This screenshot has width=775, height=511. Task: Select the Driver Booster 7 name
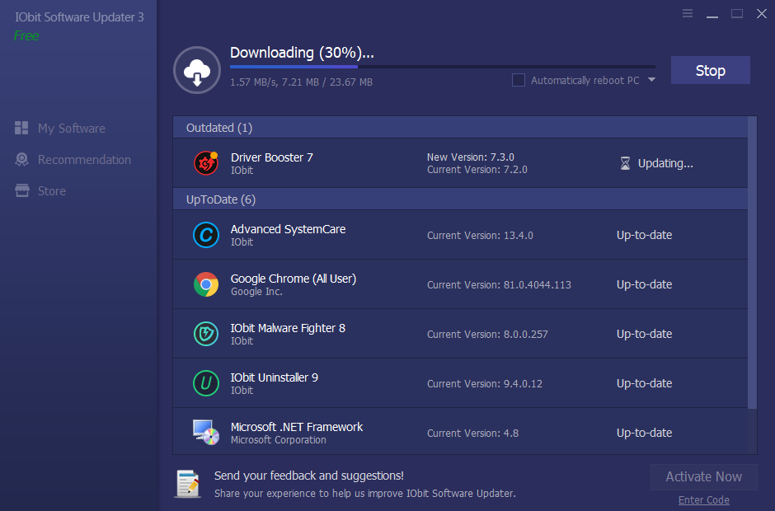tap(272, 157)
